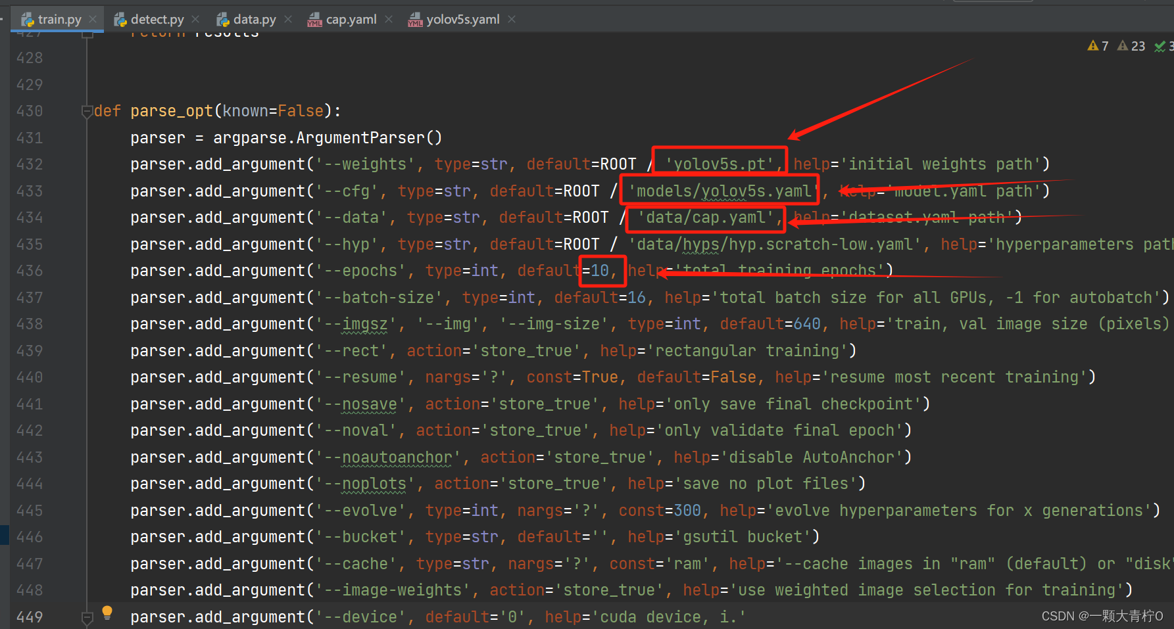1174x629 pixels.
Task: Click the '--resume' argument string
Action: point(360,377)
